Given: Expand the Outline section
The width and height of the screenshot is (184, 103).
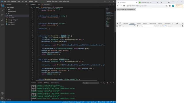Looking at the screenshot, I should click(9, 100).
